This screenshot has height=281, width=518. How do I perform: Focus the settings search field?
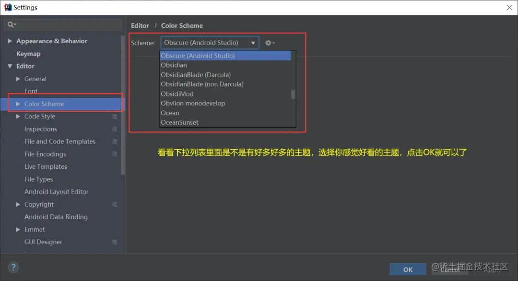click(63, 25)
